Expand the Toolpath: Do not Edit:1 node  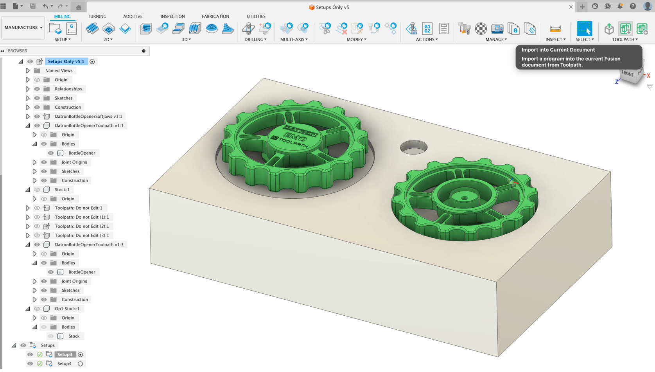pos(27,208)
